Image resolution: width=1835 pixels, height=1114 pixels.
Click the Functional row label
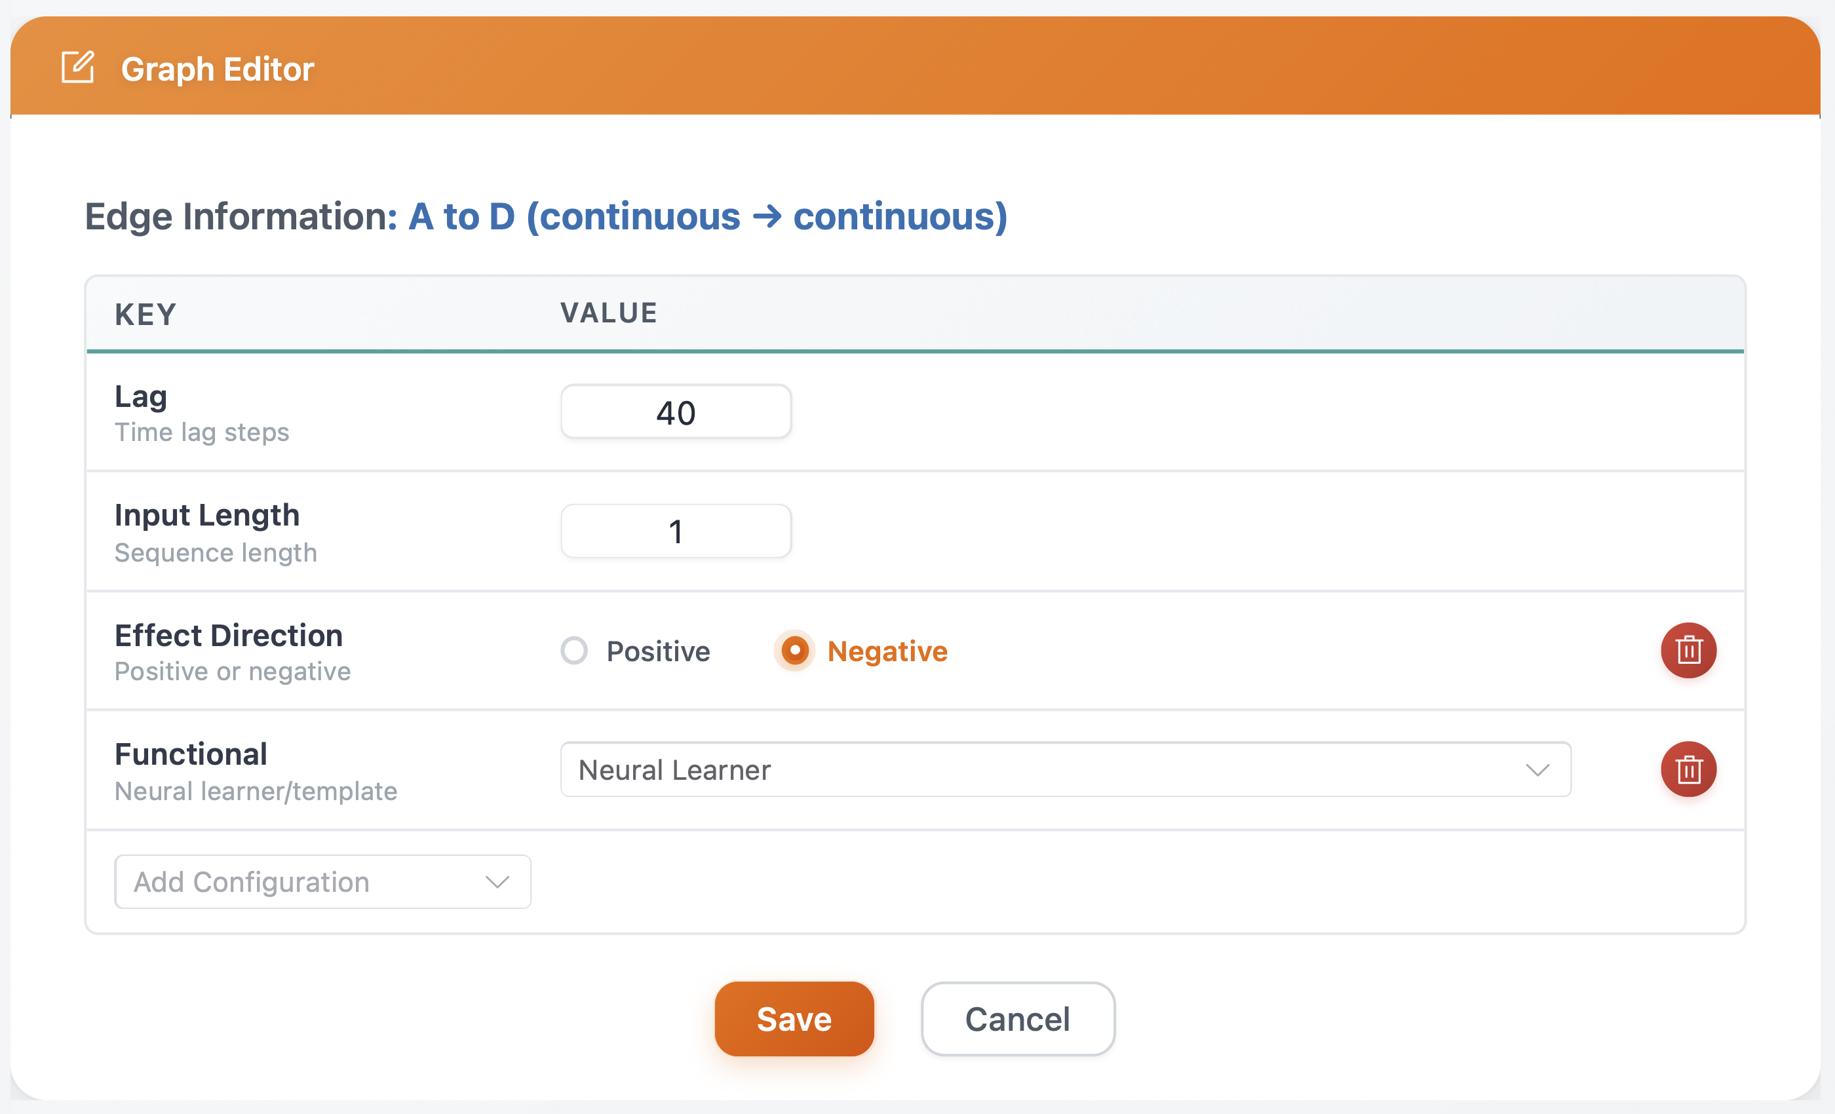click(x=191, y=754)
